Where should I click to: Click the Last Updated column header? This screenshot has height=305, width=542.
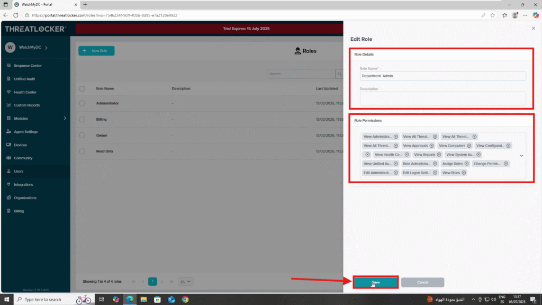[x=327, y=88]
